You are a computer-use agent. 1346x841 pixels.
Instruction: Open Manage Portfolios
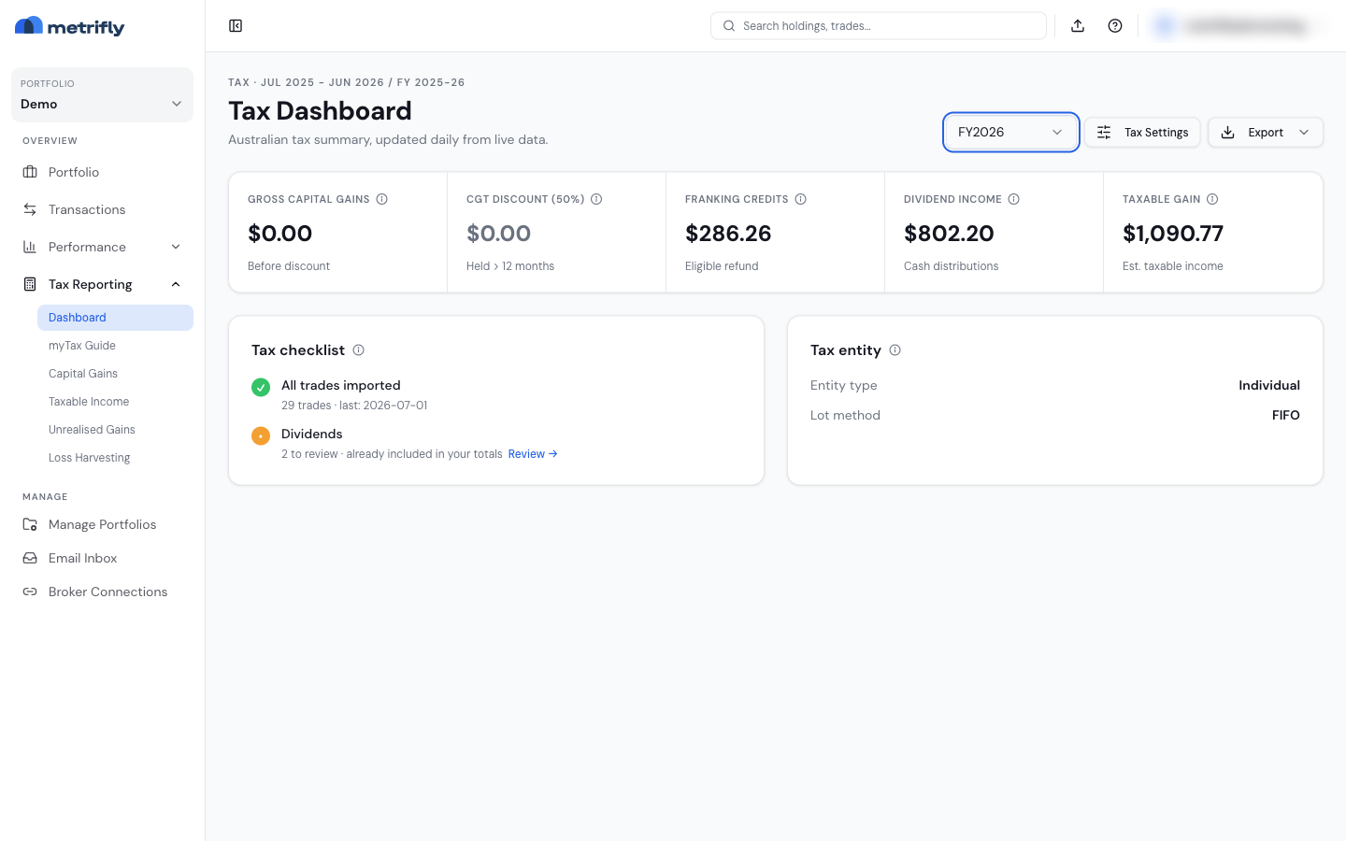click(x=102, y=524)
